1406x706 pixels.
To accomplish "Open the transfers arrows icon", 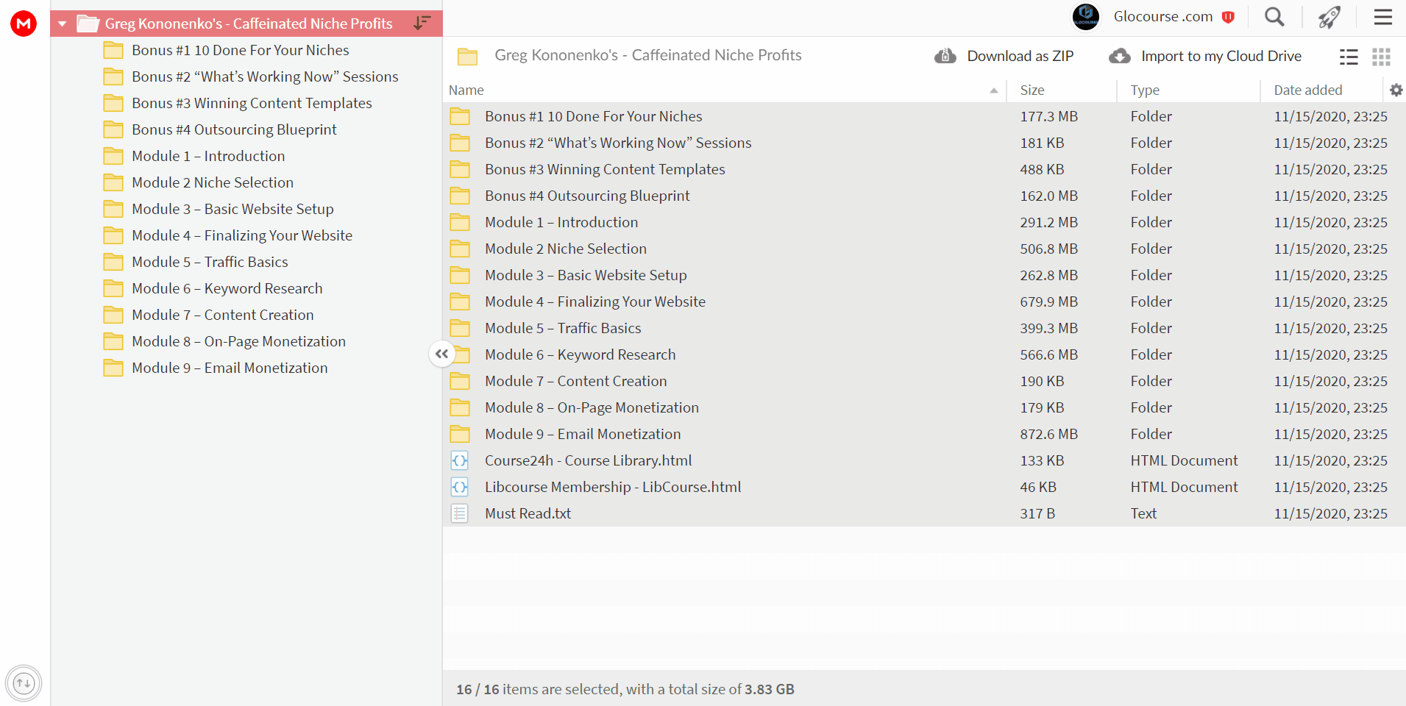I will click(24, 683).
